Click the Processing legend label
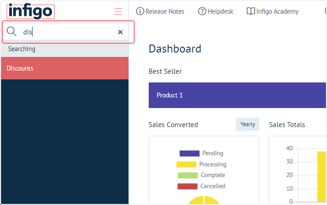 tap(213, 164)
